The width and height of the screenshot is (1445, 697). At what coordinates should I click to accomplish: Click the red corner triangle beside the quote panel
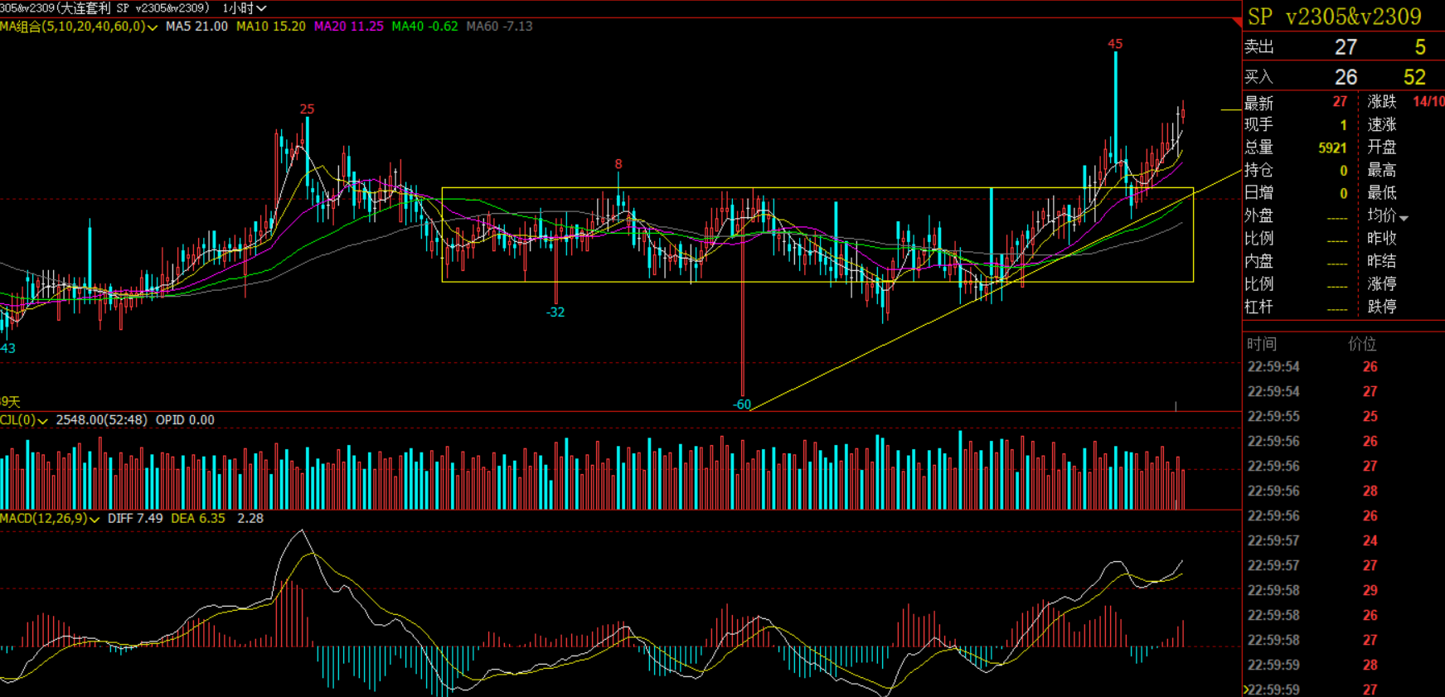1237,21
